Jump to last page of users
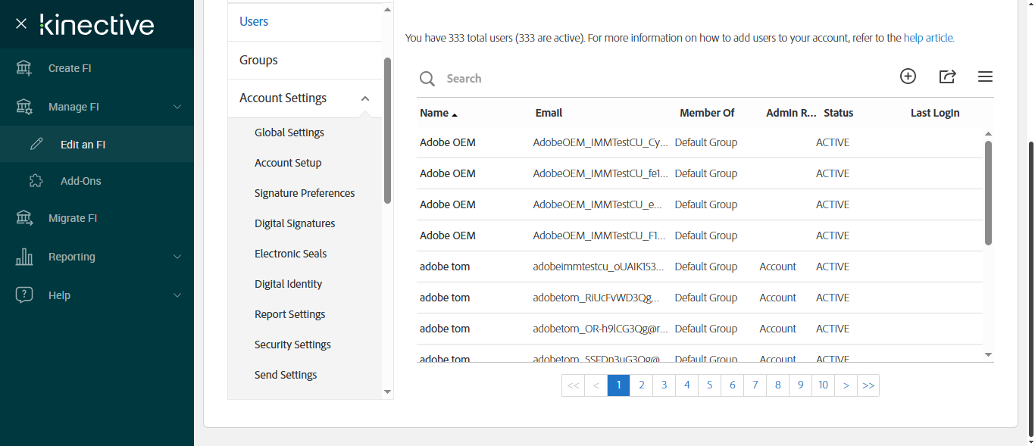1035x446 pixels. [868, 385]
